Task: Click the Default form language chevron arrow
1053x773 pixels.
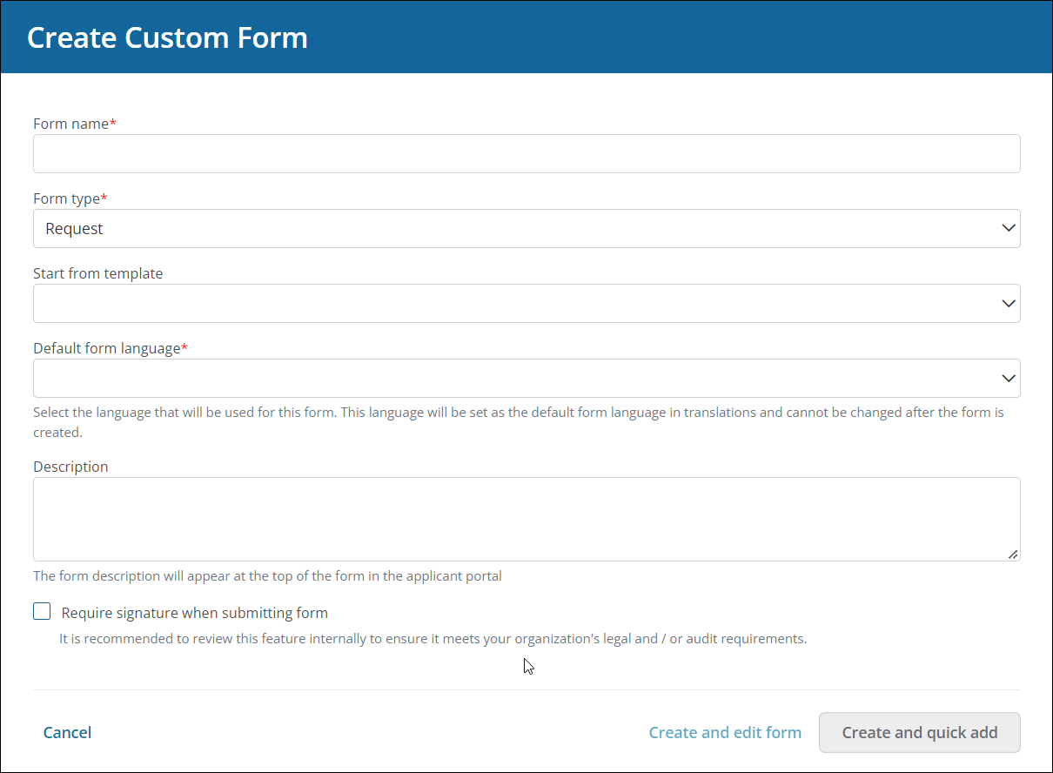Action: pyautogui.click(x=1008, y=379)
